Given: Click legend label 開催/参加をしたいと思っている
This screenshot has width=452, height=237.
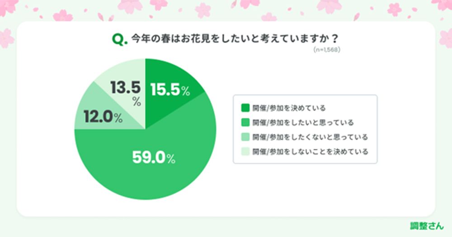Looking at the screenshot, I should (303, 122).
